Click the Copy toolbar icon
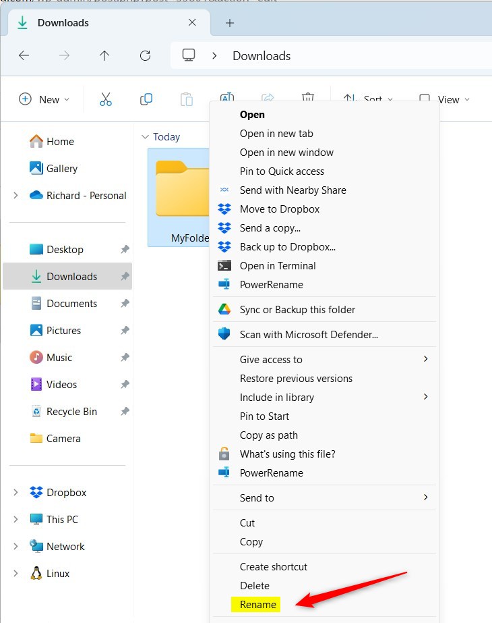 (146, 99)
